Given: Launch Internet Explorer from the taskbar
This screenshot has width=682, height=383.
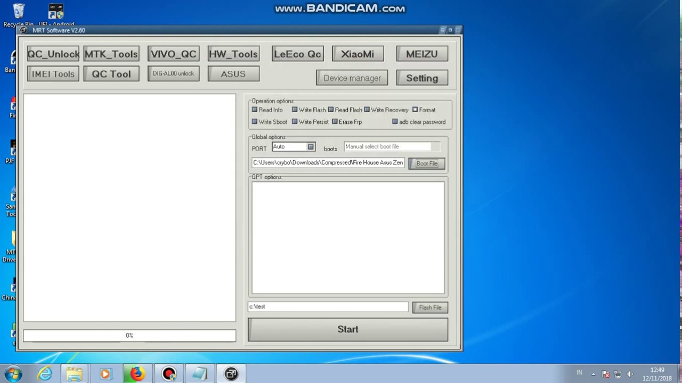Looking at the screenshot, I should 45,374.
